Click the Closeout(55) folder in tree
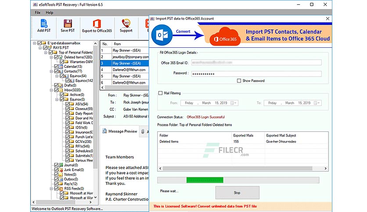This screenshot has height=212, width=367. pos(84,109)
